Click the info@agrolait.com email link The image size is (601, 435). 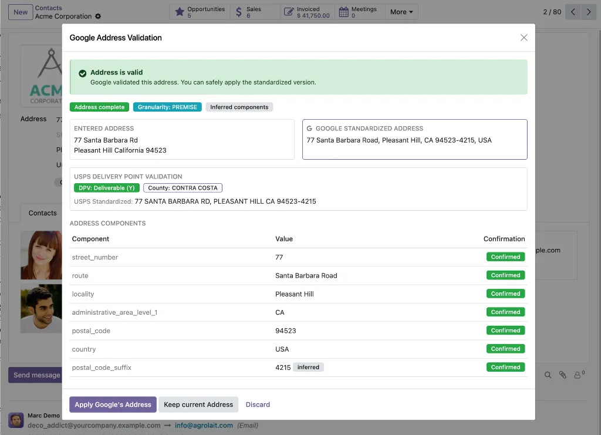click(x=204, y=425)
